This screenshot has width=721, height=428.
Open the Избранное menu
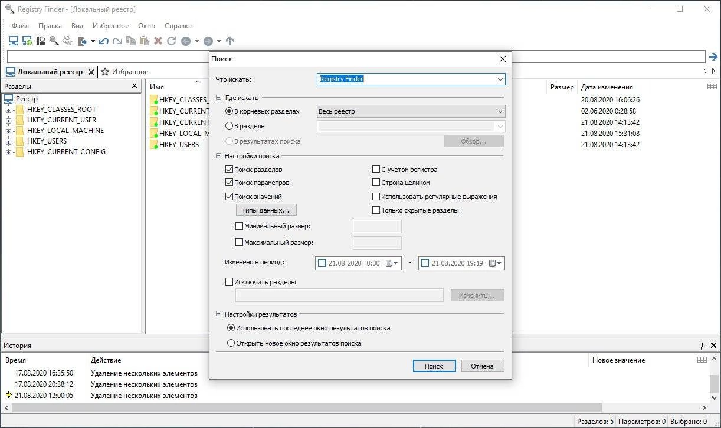(110, 26)
